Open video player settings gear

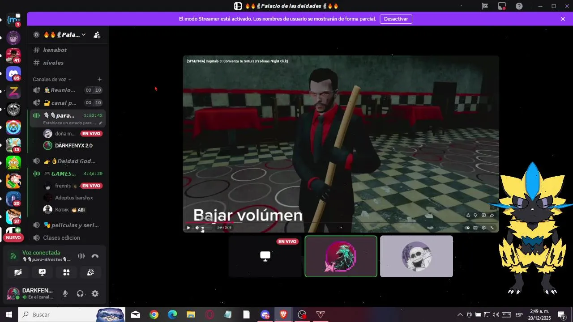[484, 228]
